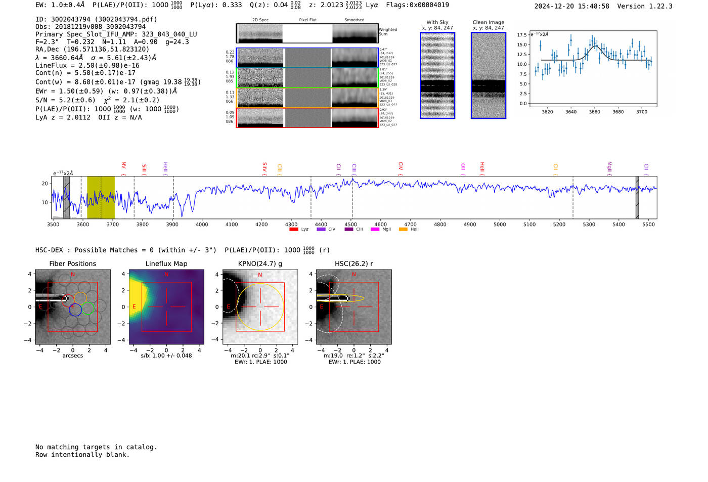
Task: Click the MgII magenta legend swatch
Action: pos(375,229)
